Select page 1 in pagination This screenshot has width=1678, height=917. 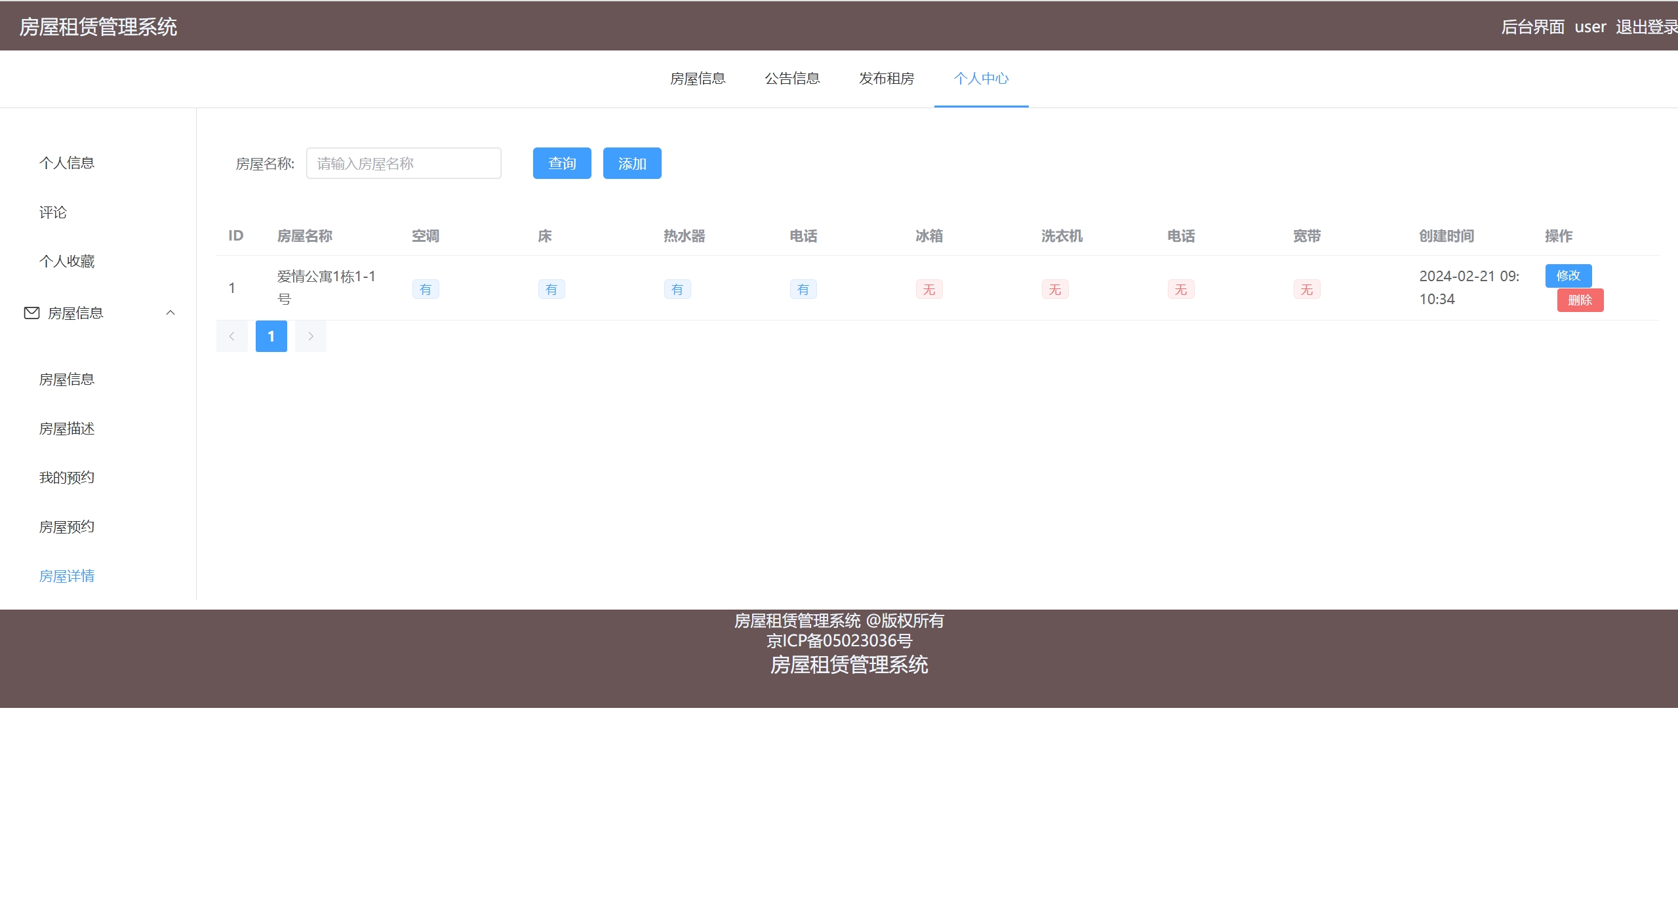coord(271,336)
